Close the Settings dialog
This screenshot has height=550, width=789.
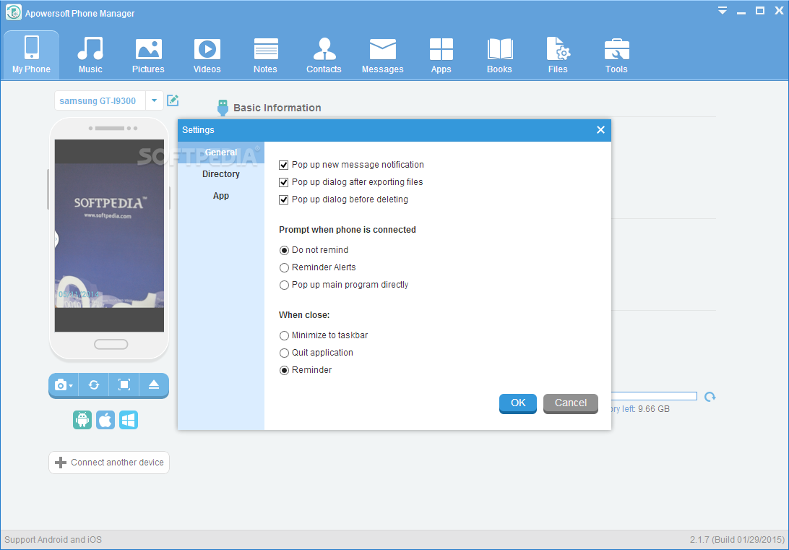point(600,130)
